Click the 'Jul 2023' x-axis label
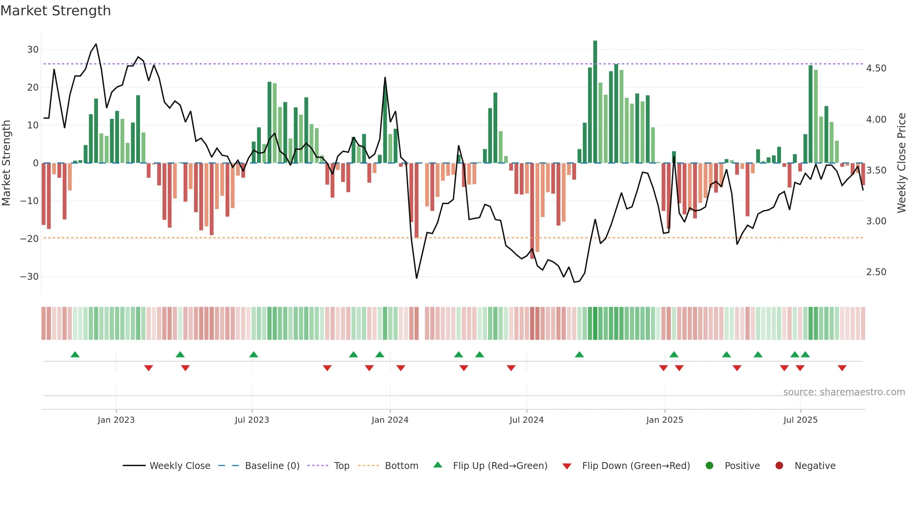This screenshot has width=918, height=516. click(252, 420)
